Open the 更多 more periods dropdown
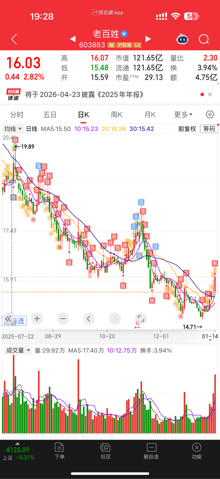220x479 pixels. click(x=183, y=115)
